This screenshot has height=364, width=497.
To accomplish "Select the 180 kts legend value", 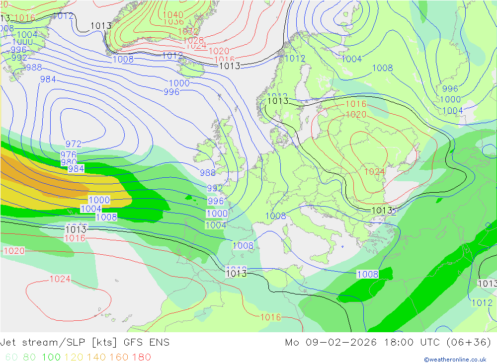I will pos(141,358).
